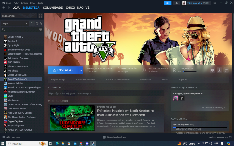The width and height of the screenshot is (234, 146).
Task: Filter by ready-to-play icon
Action: click(x=41, y=23)
